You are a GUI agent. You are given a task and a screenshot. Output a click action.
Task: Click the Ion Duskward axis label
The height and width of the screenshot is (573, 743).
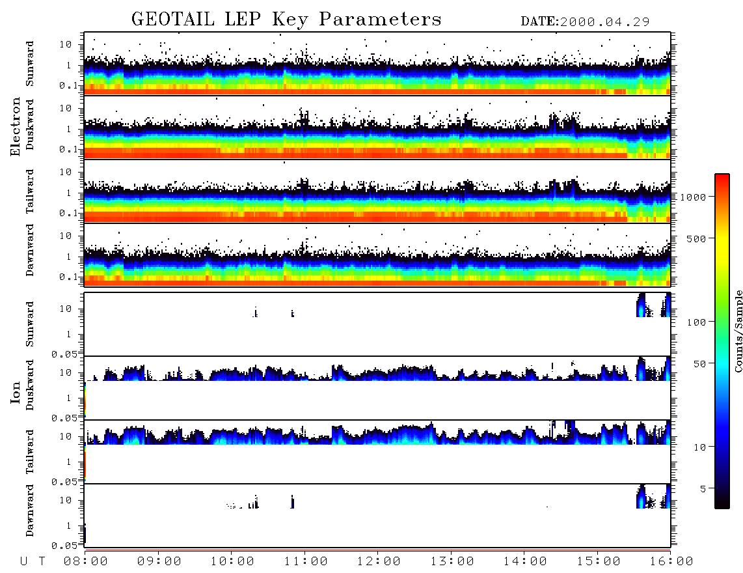pyautogui.click(x=30, y=385)
